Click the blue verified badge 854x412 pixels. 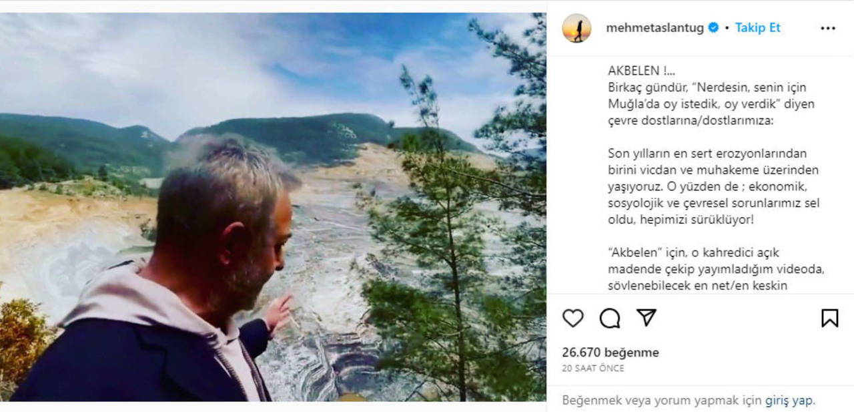[713, 28]
